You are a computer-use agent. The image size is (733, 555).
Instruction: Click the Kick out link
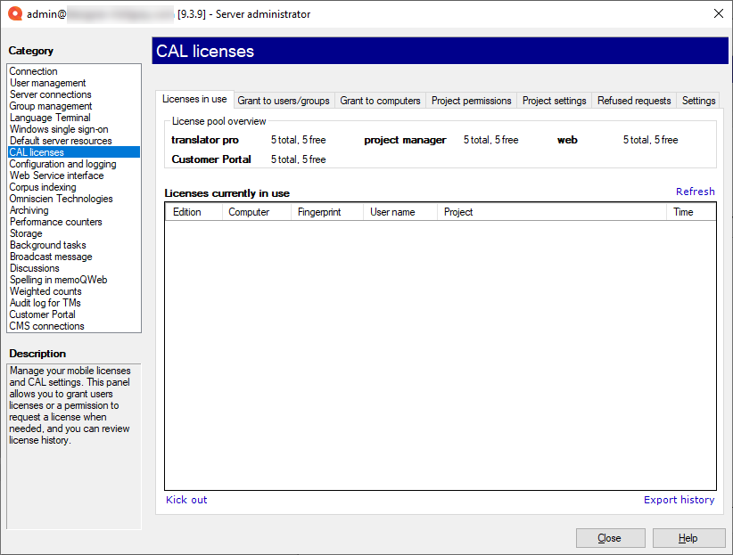pyautogui.click(x=185, y=500)
